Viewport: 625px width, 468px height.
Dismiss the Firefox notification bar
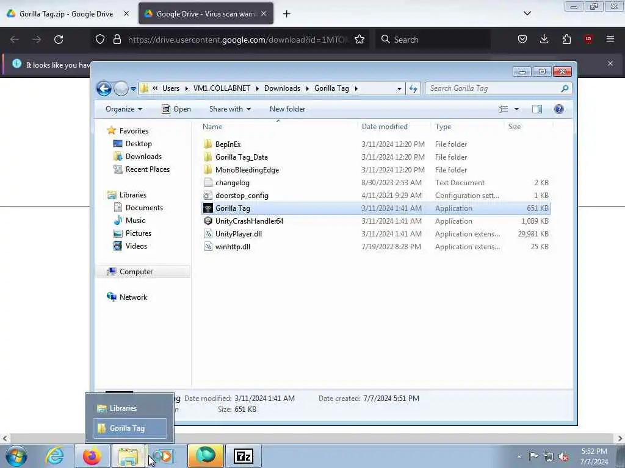pyautogui.click(x=610, y=63)
